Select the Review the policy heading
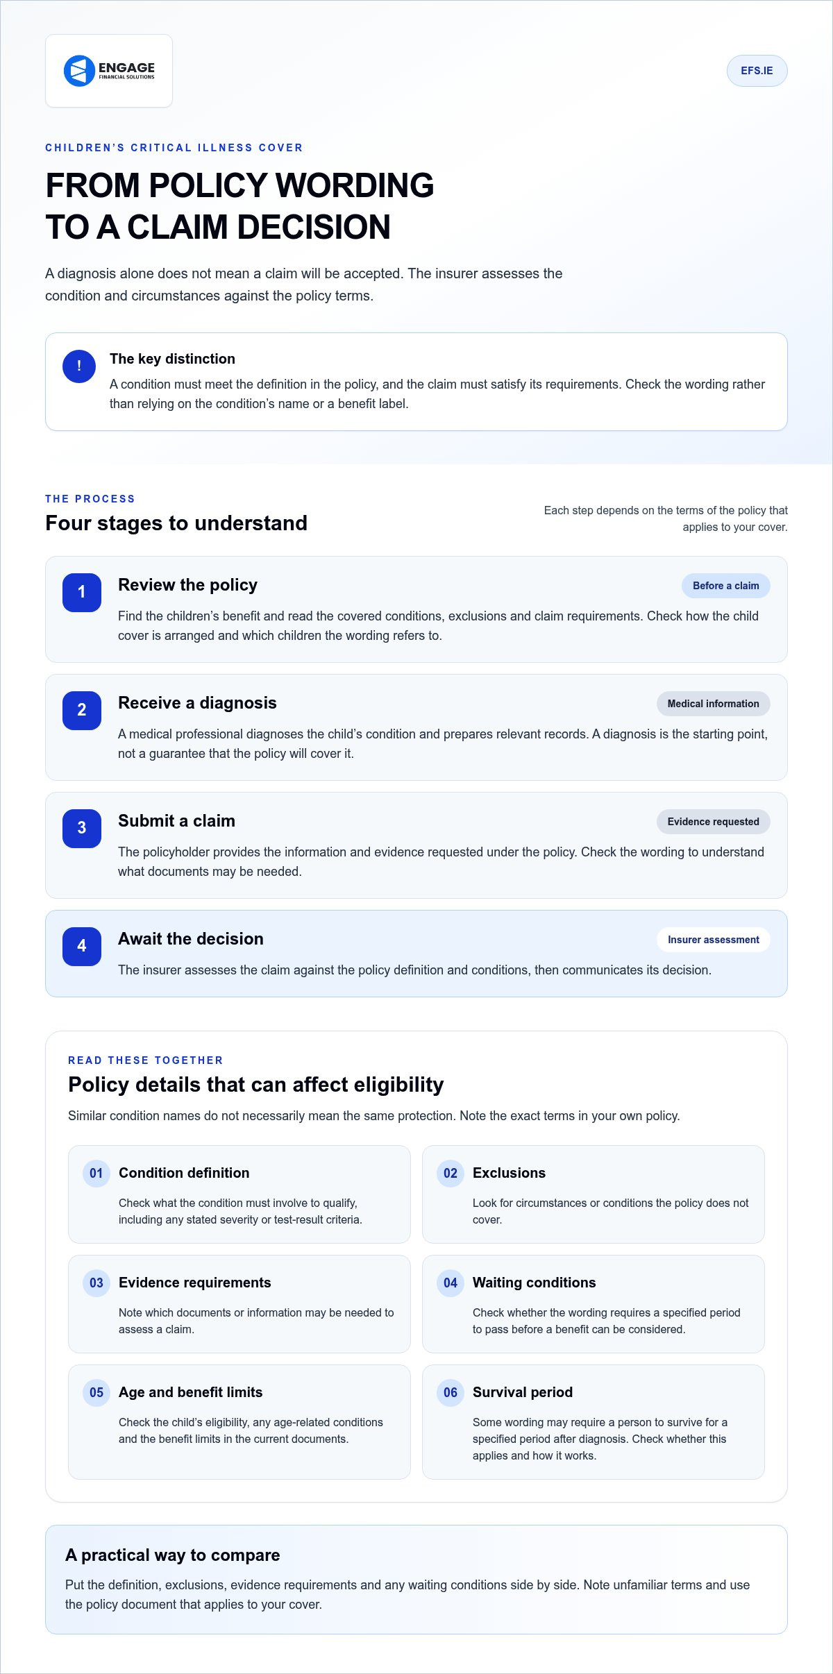Screen dimensions: 833x1674 [187, 585]
